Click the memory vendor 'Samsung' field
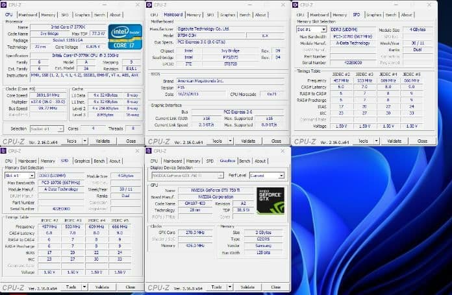 pos(263,246)
